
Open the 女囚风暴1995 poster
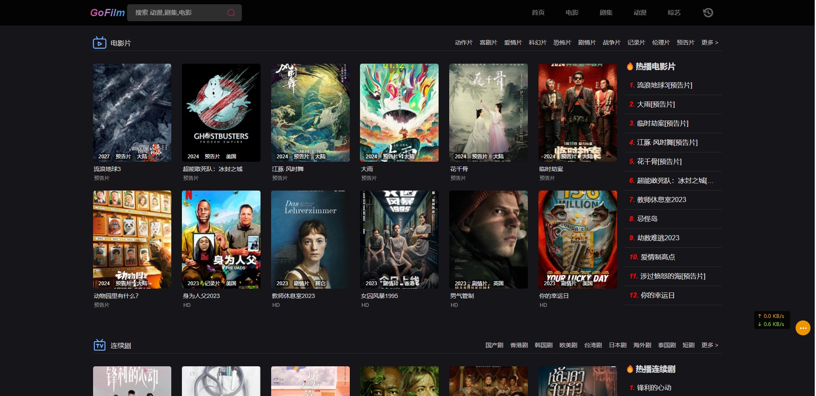399,239
